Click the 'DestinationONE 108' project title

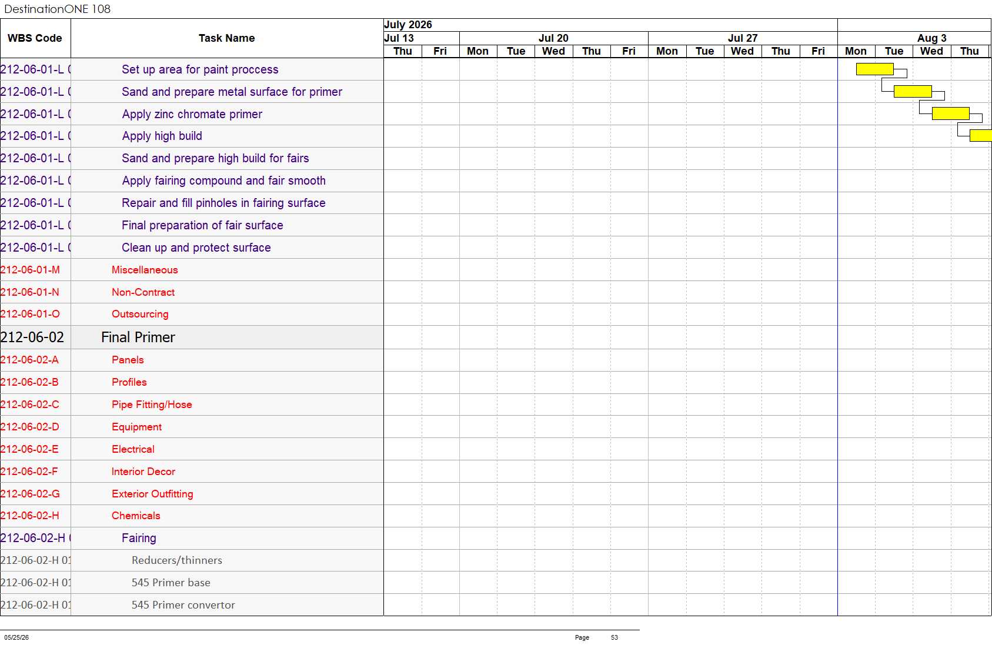pos(57,9)
